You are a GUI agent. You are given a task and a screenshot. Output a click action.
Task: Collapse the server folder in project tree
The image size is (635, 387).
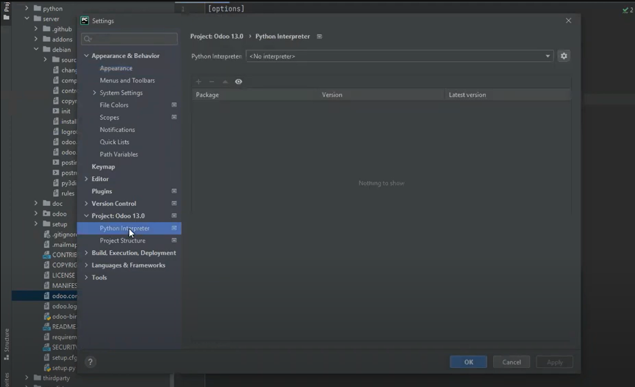[x=27, y=18]
